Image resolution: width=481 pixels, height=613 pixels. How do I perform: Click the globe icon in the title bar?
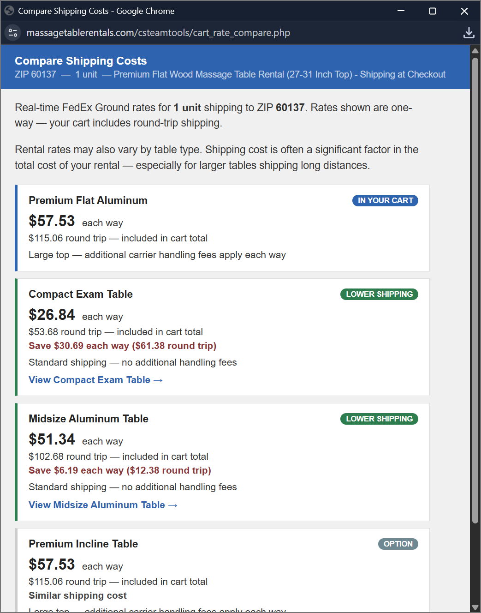[x=9, y=11]
